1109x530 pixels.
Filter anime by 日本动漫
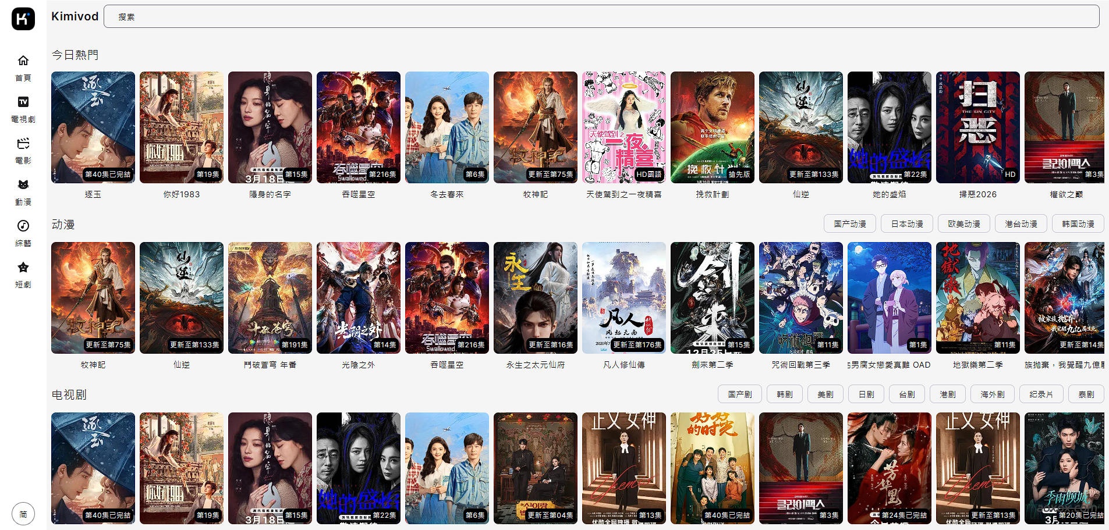(906, 224)
